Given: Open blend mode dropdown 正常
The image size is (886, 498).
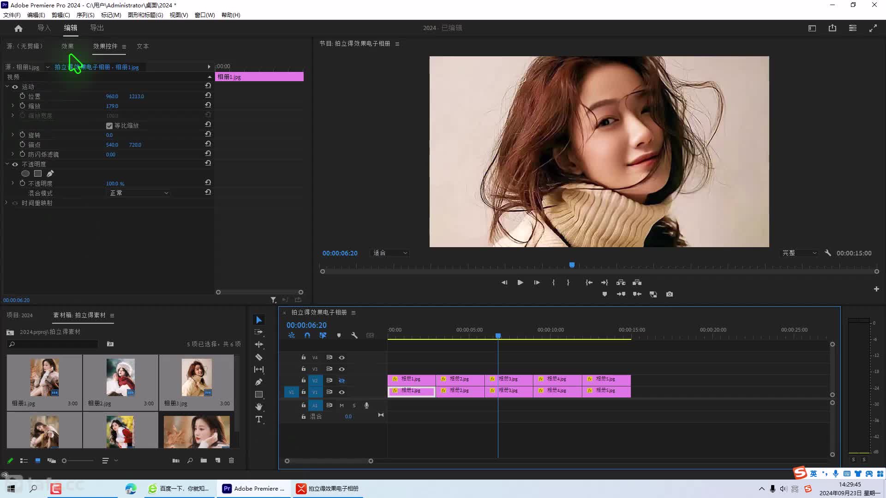Looking at the screenshot, I should click(x=138, y=193).
